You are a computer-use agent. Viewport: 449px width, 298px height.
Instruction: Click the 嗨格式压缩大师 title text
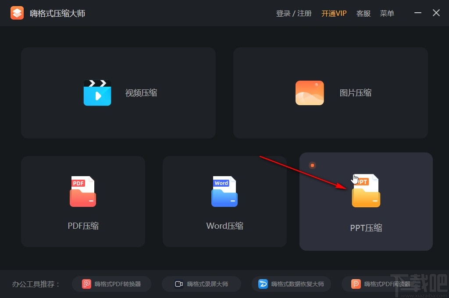[x=57, y=14]
